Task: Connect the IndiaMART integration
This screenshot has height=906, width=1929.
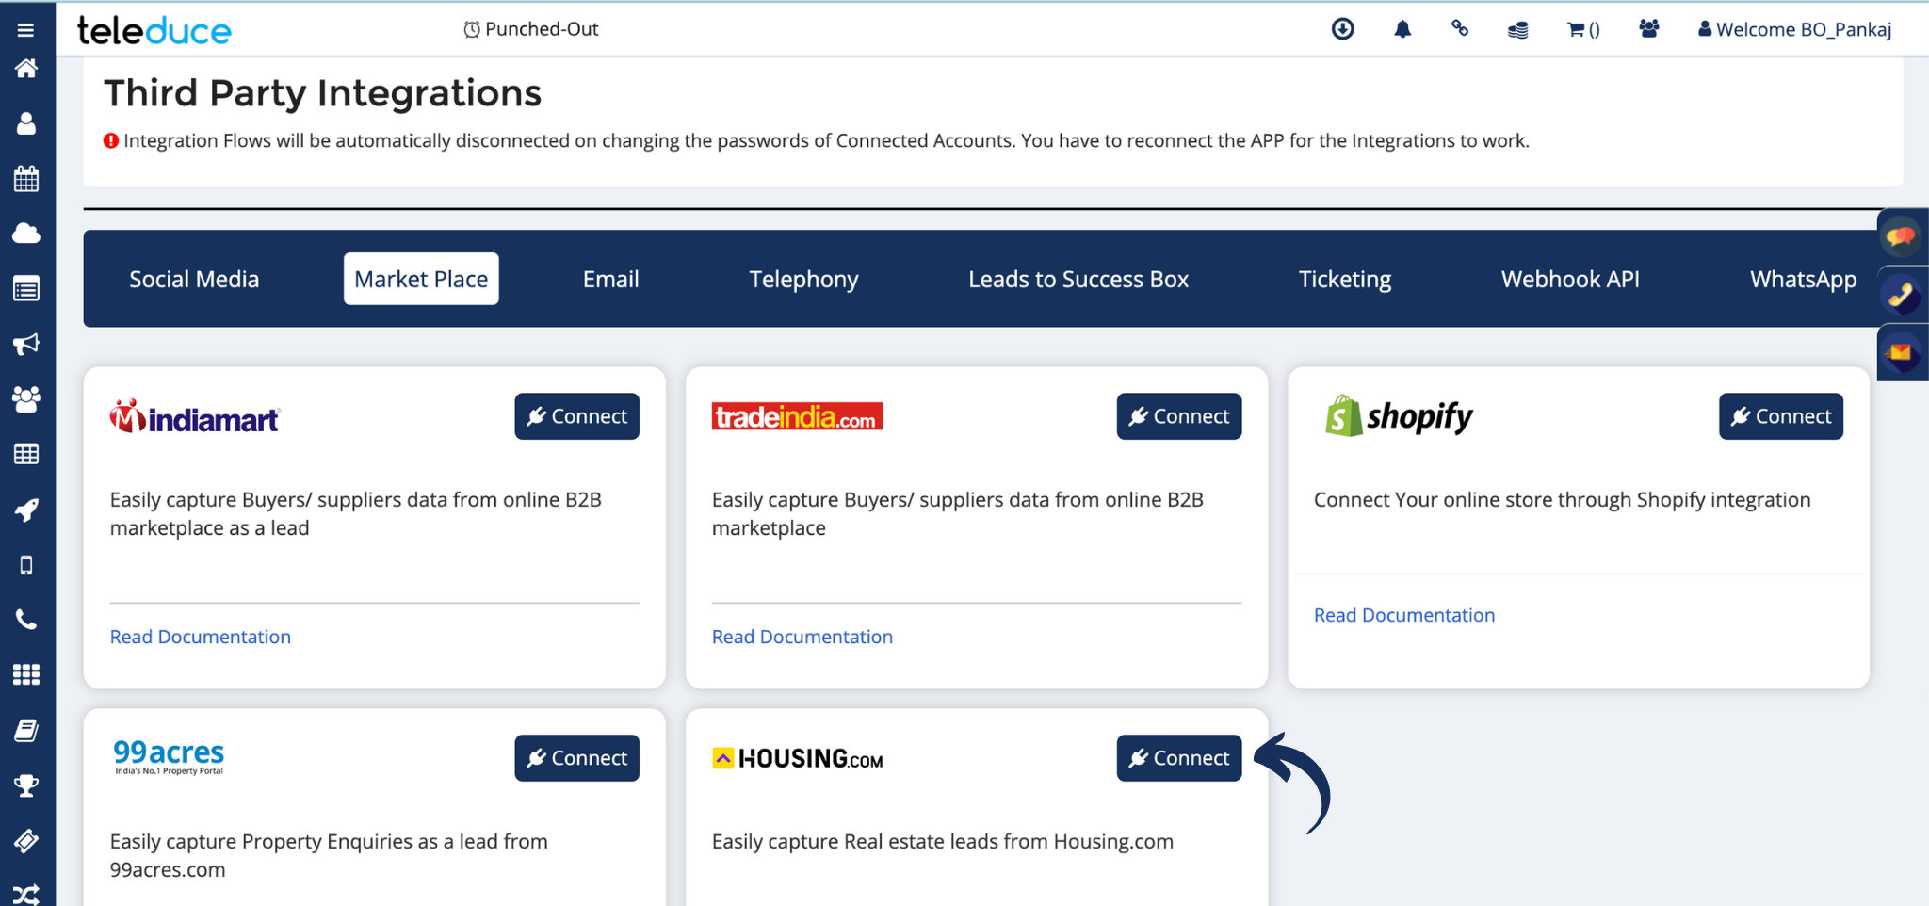Action: point(576,416)
